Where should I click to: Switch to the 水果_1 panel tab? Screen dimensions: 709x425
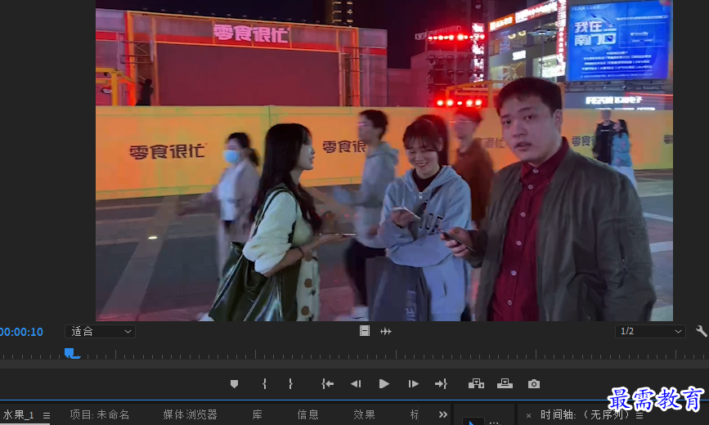[19, 414]
